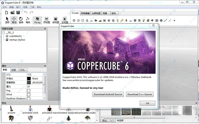Open the 帮助 (Help) menu
199x124 pixels.
click(39, 7)
